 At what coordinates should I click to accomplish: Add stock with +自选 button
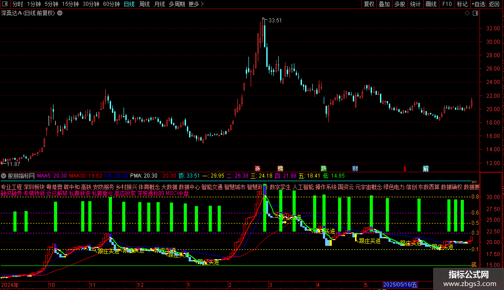(478, 4)
